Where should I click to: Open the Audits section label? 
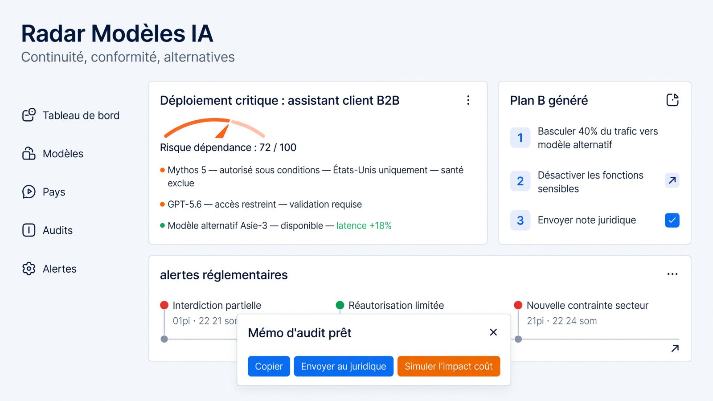57,230
